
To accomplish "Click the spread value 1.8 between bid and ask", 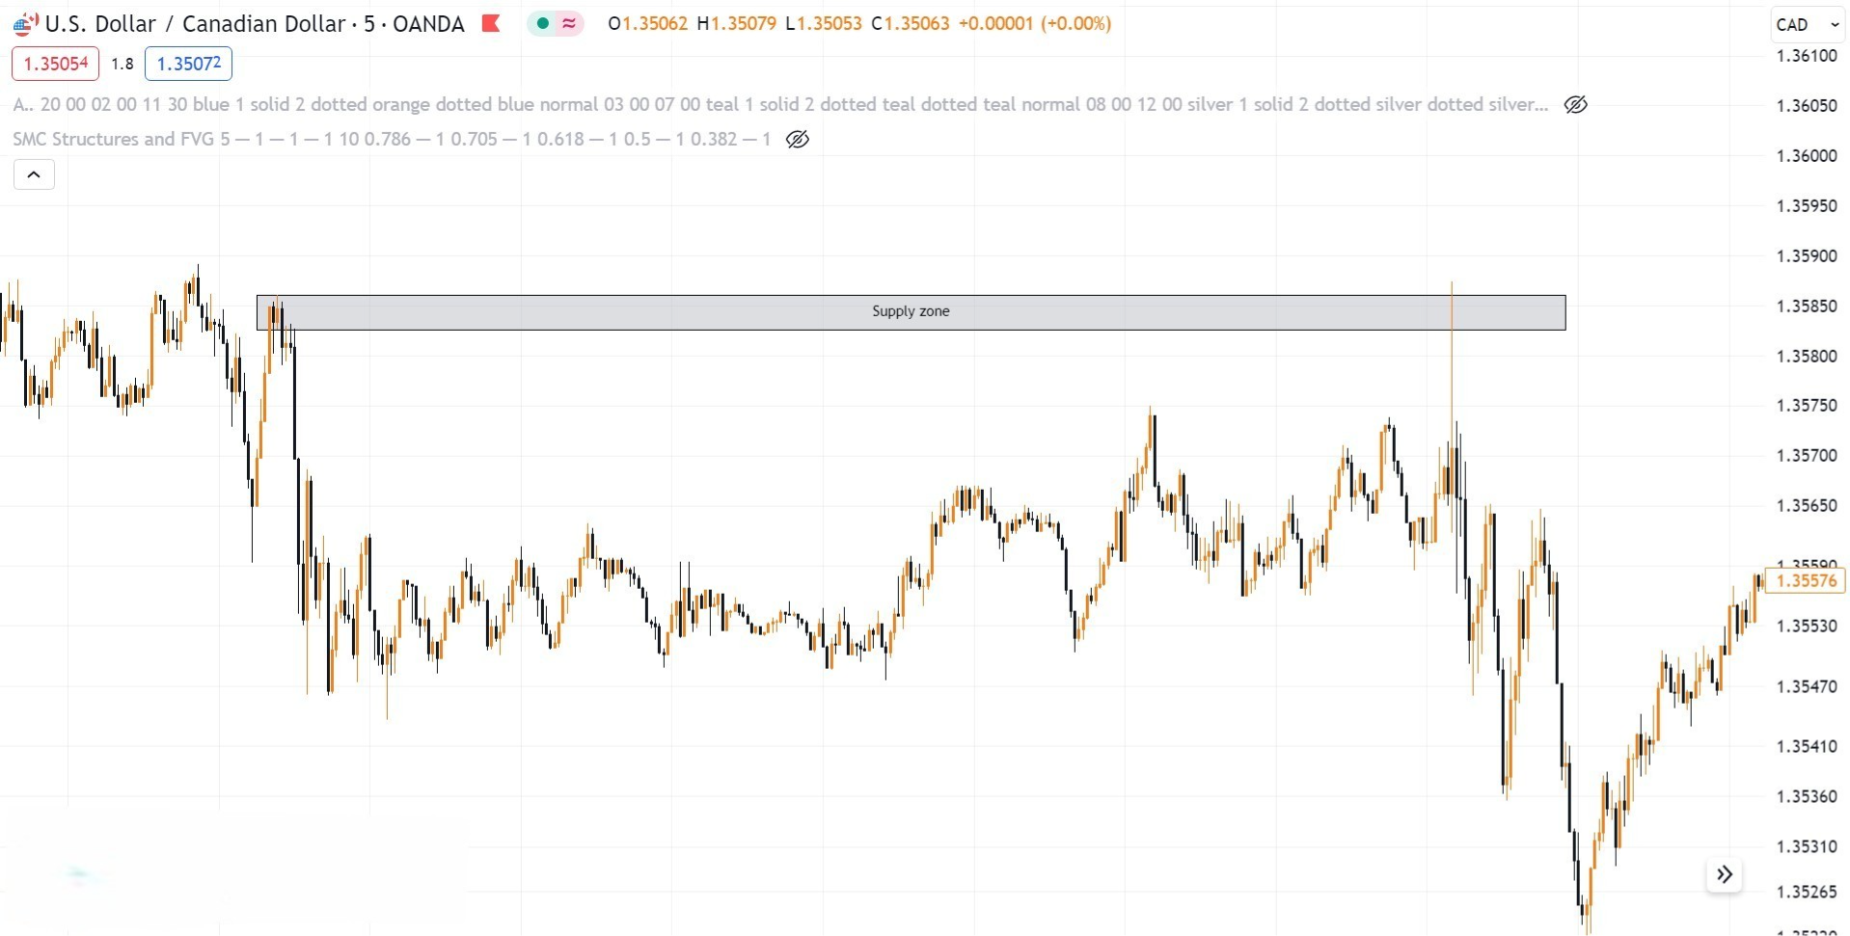I will click(x=122, y=64).
